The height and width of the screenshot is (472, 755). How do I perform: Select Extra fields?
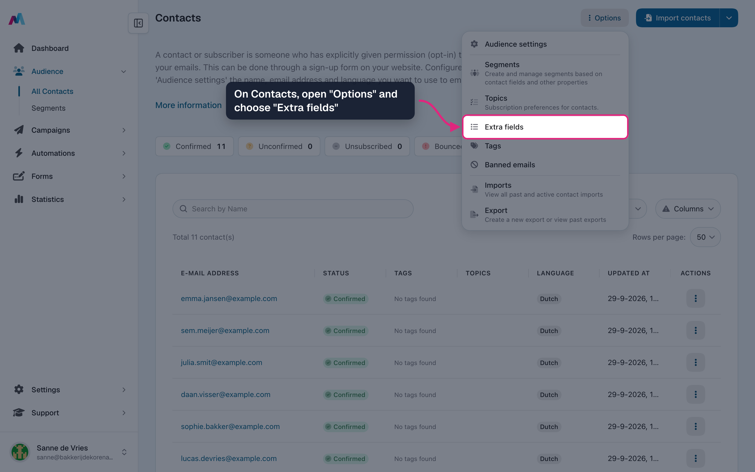(x=545, y=127)
